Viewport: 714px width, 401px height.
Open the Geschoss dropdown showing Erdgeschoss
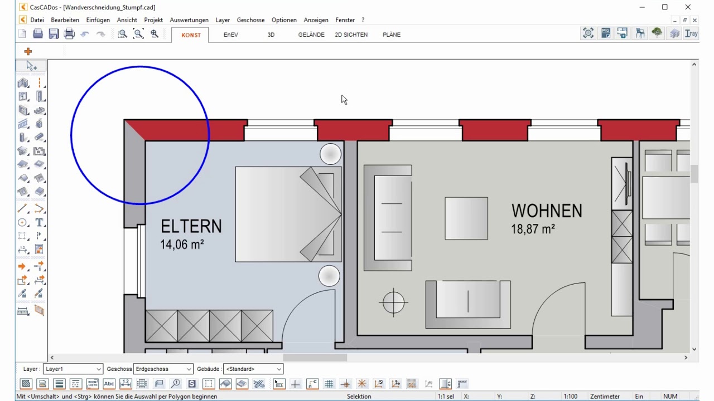(163, 369)
